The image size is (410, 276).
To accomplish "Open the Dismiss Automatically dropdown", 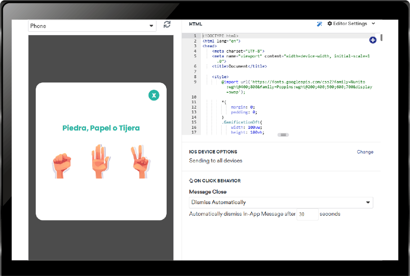I will click(x=281, y=202).
